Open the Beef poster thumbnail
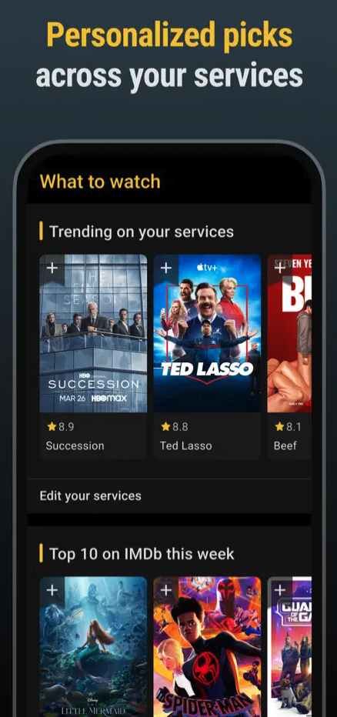Screen dimensions: 337x717 pos(289,333)
